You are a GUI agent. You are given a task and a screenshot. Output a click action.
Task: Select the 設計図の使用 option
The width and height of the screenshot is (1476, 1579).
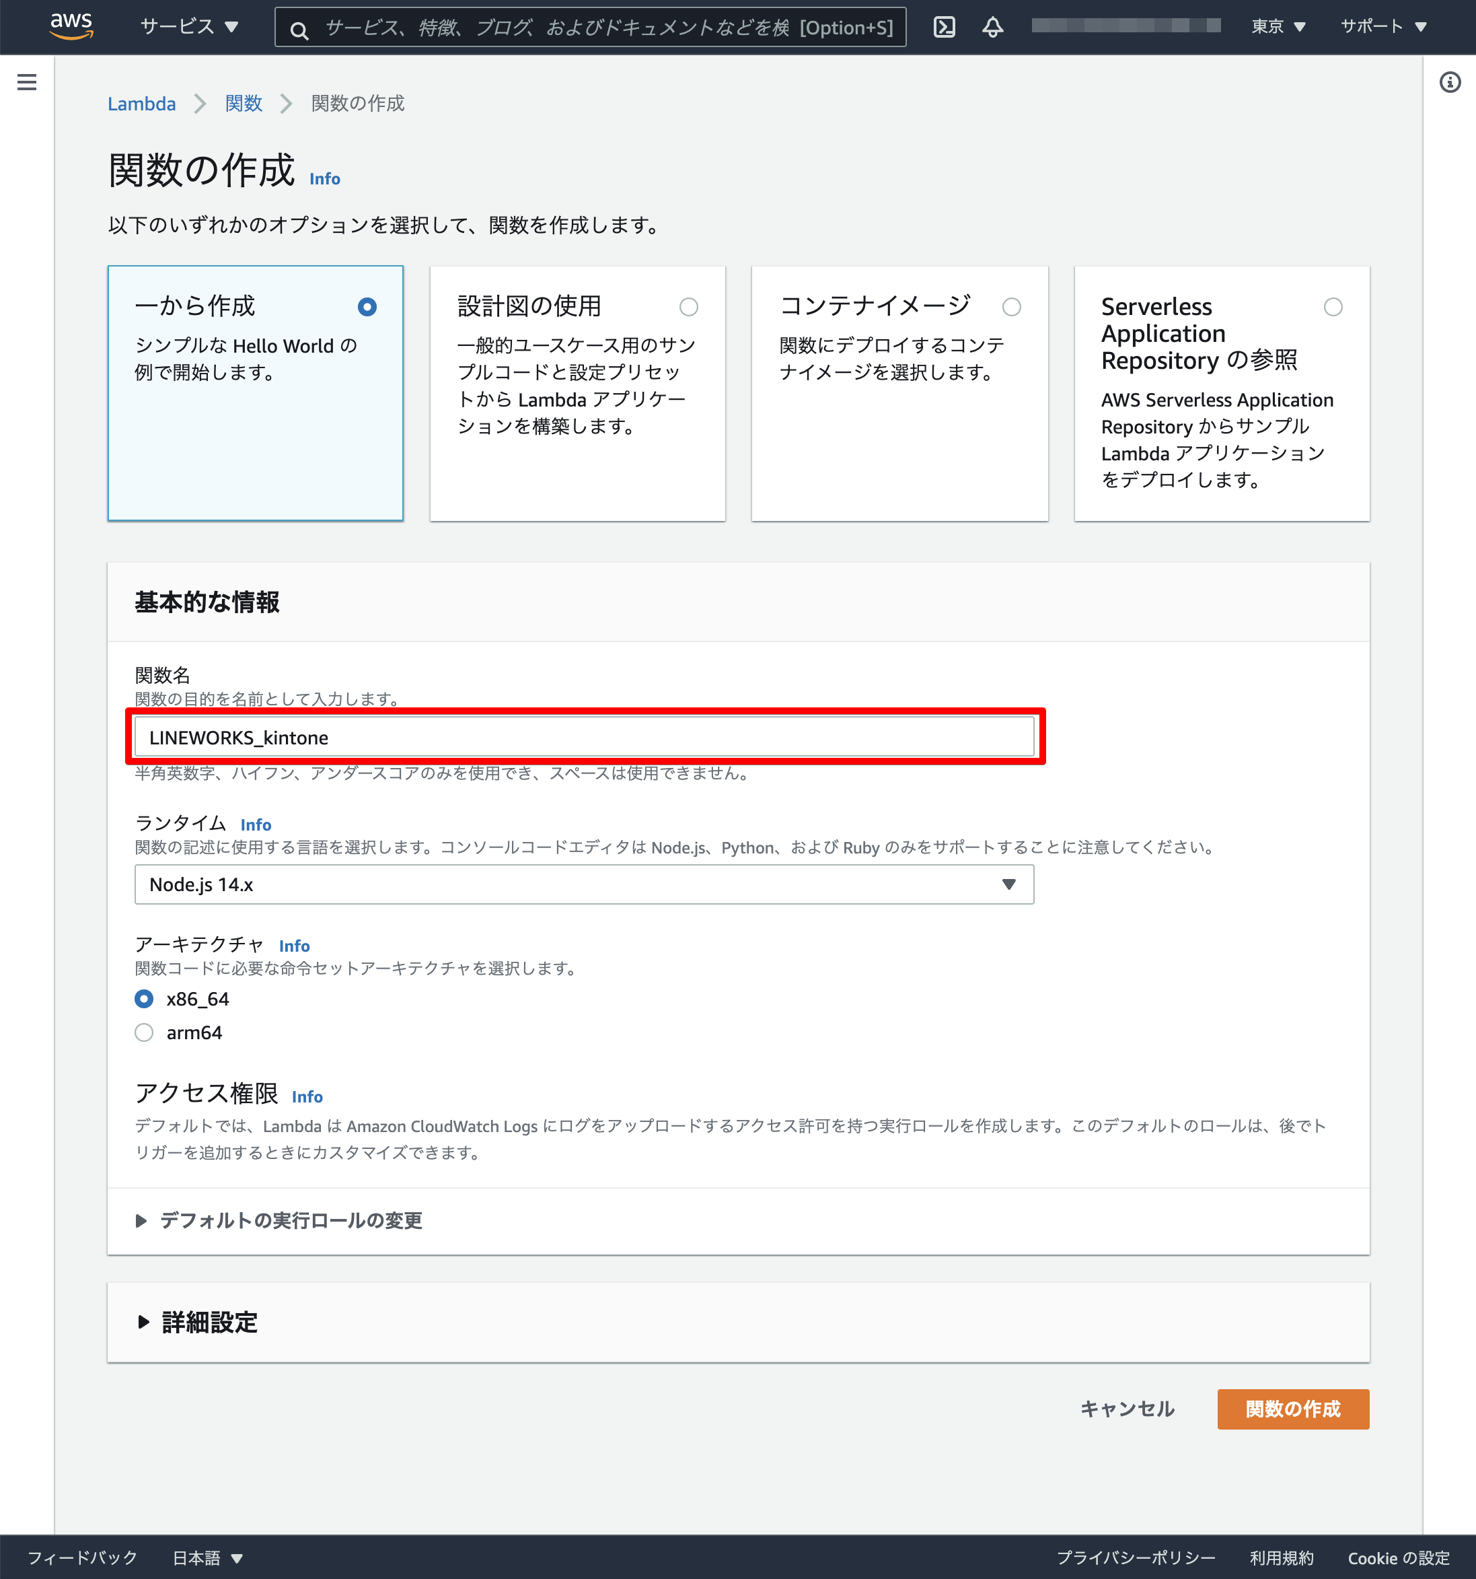pos(688,307)
